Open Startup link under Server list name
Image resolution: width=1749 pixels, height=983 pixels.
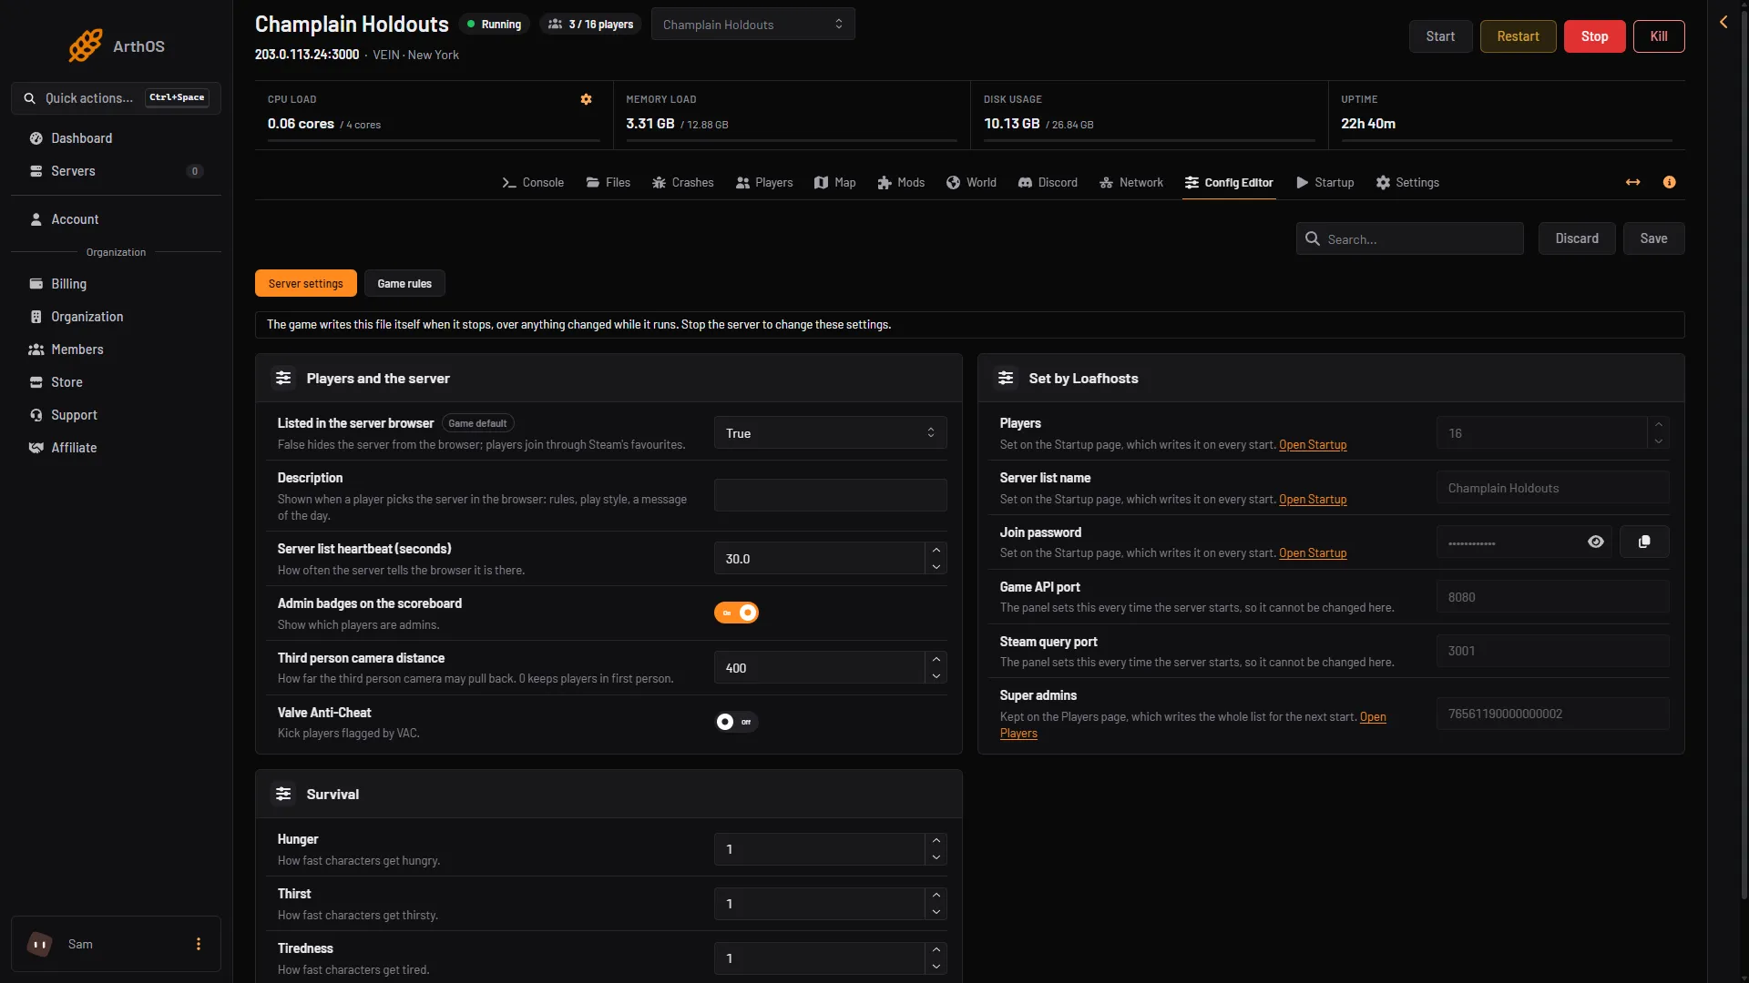click(x=1312, y=500)
